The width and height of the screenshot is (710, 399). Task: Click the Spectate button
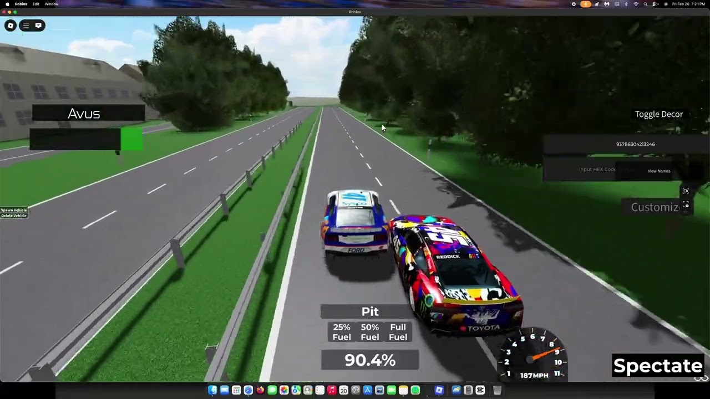click(658, 366)
